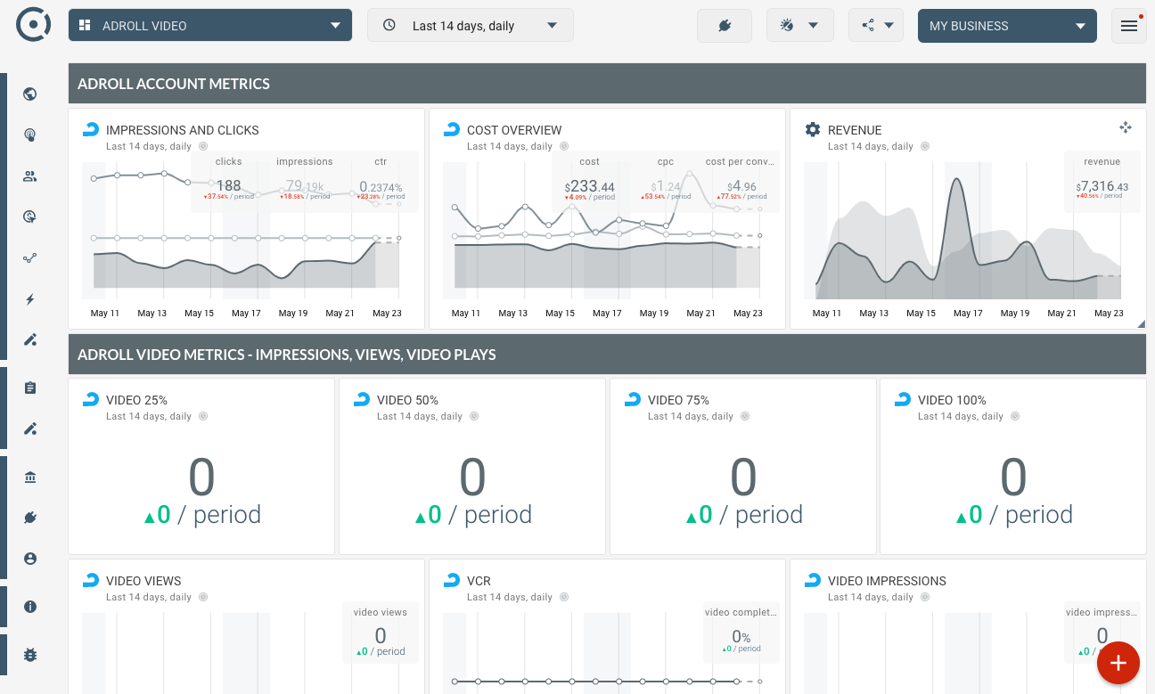Click the VIDEO 75% widget title

tap(678, 400)
